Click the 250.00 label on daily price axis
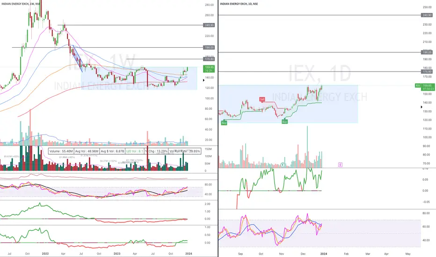The width and height of the screenshot is (436, 257). tap(427, 7)
